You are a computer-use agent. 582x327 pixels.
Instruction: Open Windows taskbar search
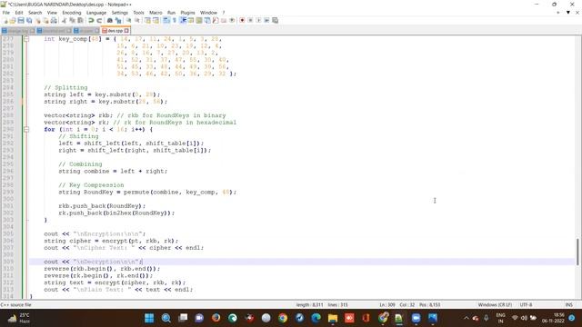pos(166,318)
